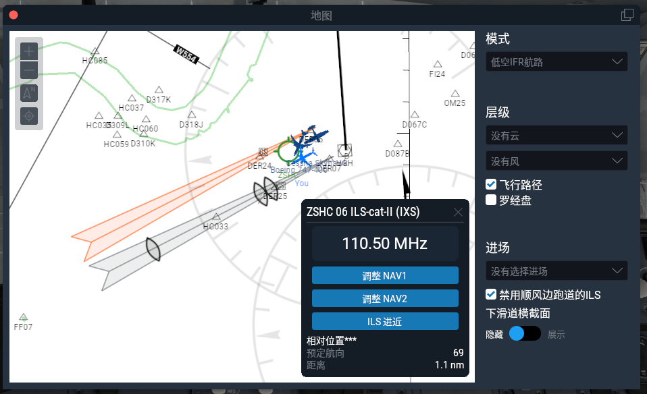Viewport: 647px width, 394px height.
Task: Click the 110.50 MHz frequency display
Action: click(385, 243)
